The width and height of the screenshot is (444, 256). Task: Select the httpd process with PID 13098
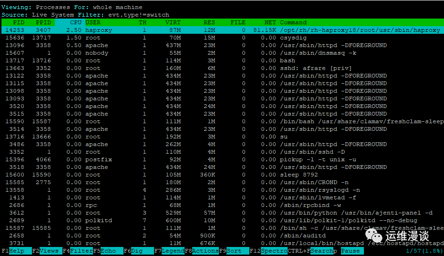[x=222, y=91]
